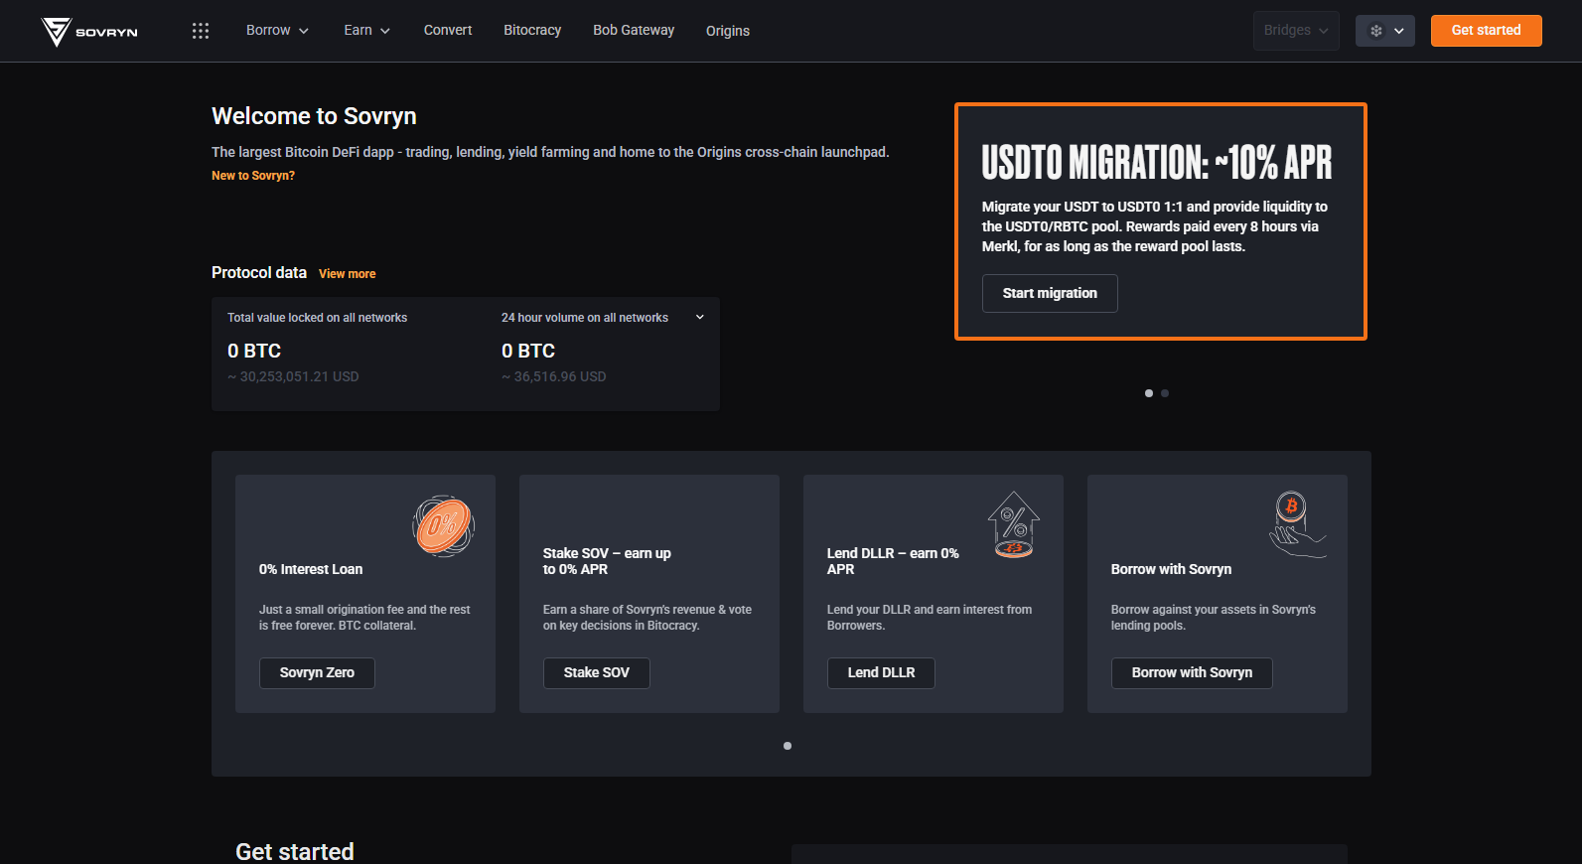1582x864 pixels.
Task: Open the Bitocracy page
Action: [x=532, y=31]
